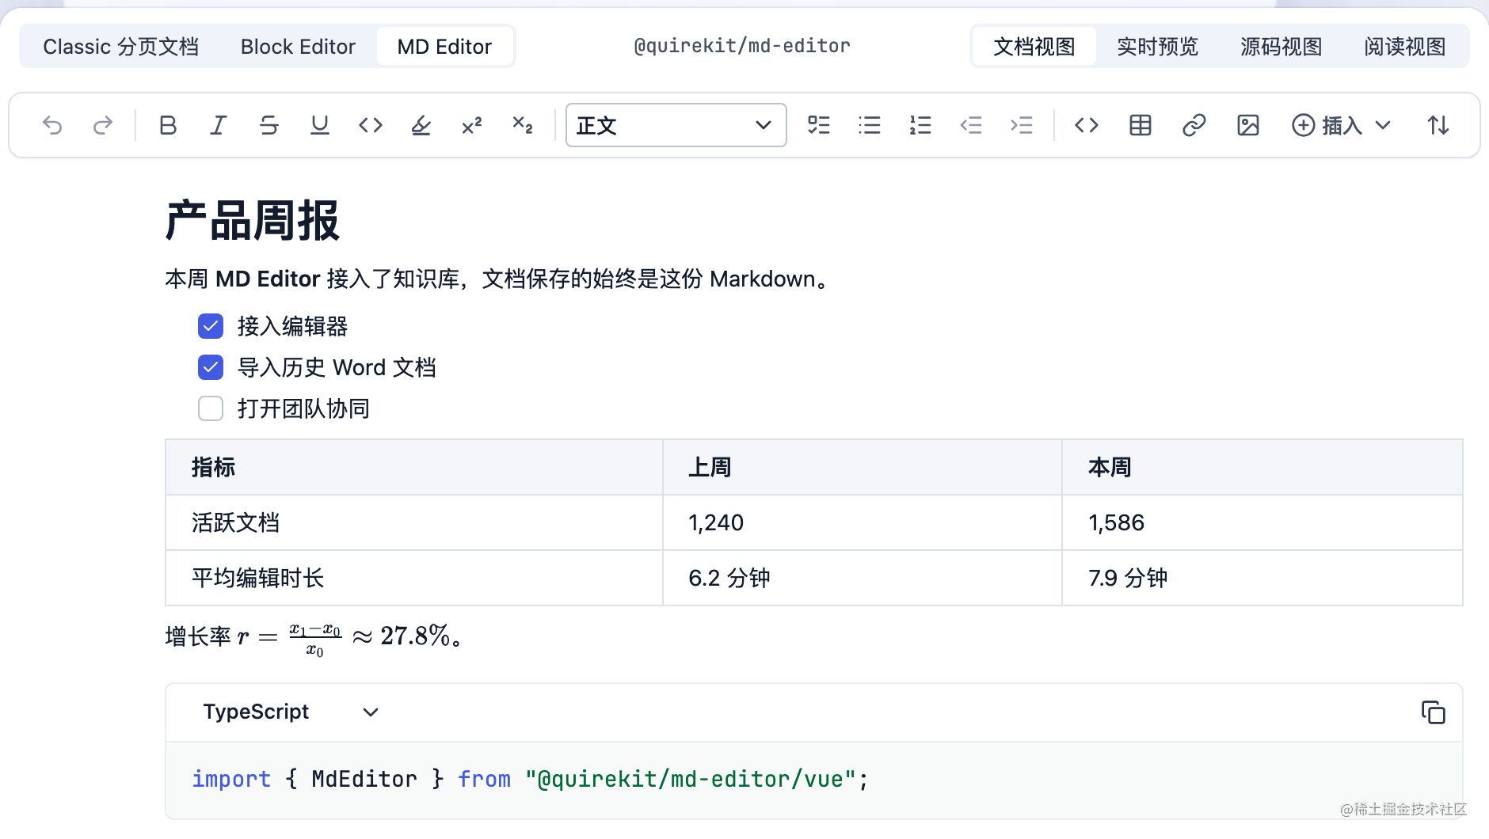Viewport: 1489px width, 839px height.
Task: Toggle bold formatting
Action: coord(168,125)
